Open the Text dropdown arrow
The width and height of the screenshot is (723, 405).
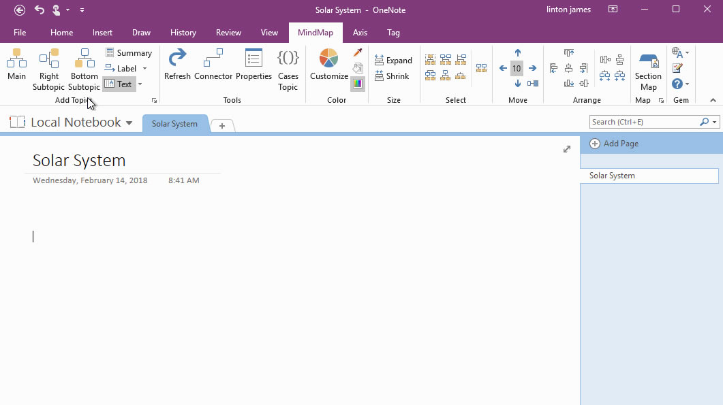click(139, 84)
